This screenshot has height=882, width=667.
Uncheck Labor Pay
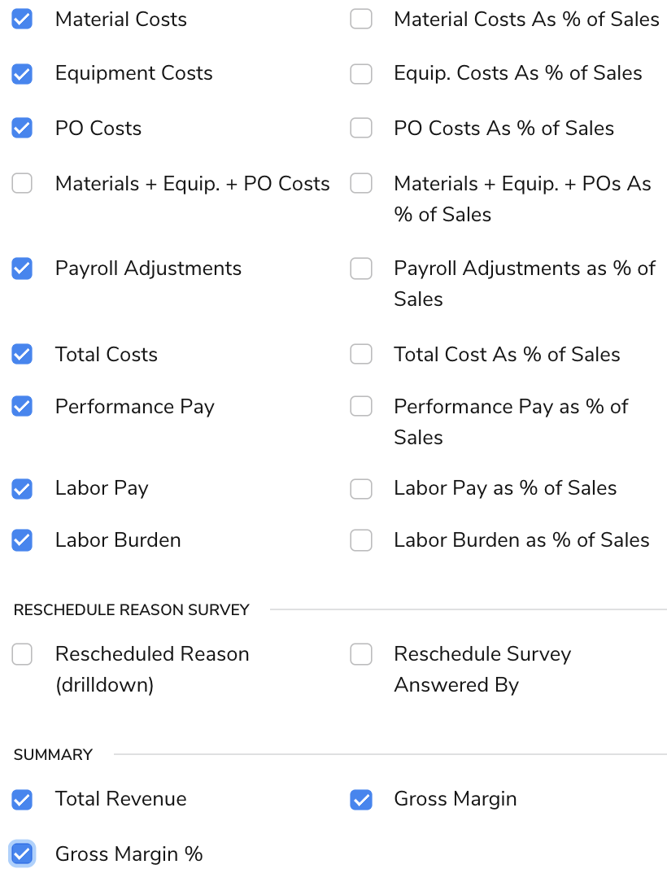tap(22, 489)
